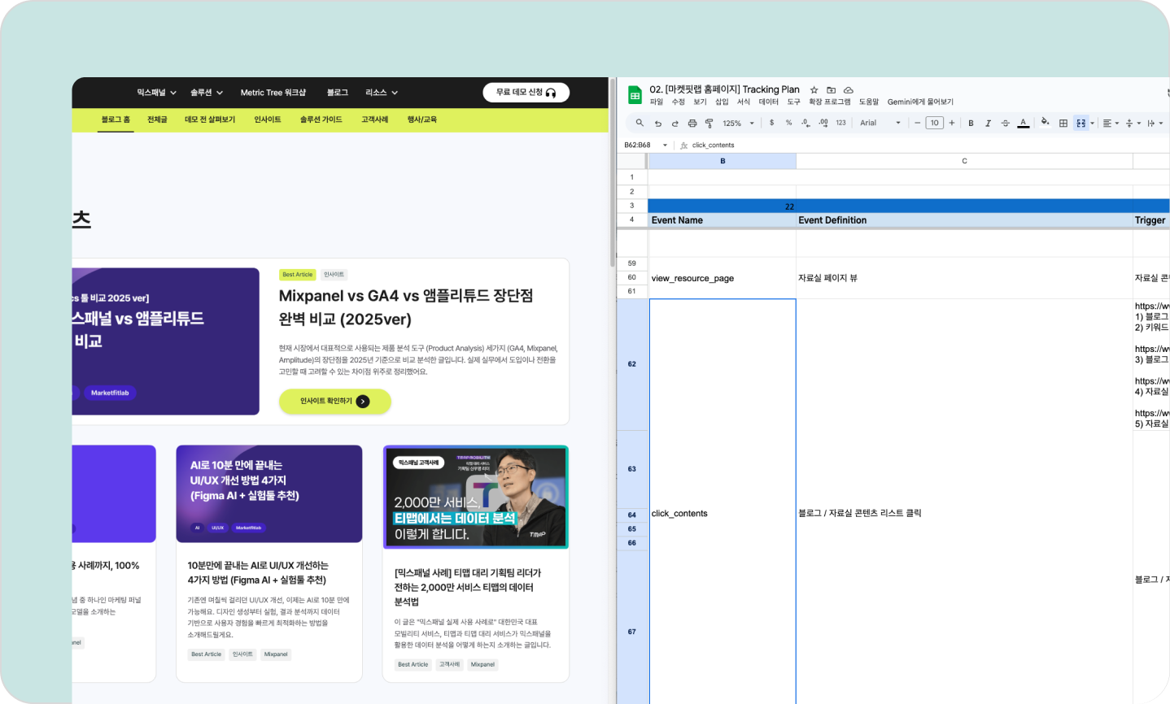This screenshot has width=1170, height=704.
Task: Open the 데이터 menu
Action: [769, 102]
